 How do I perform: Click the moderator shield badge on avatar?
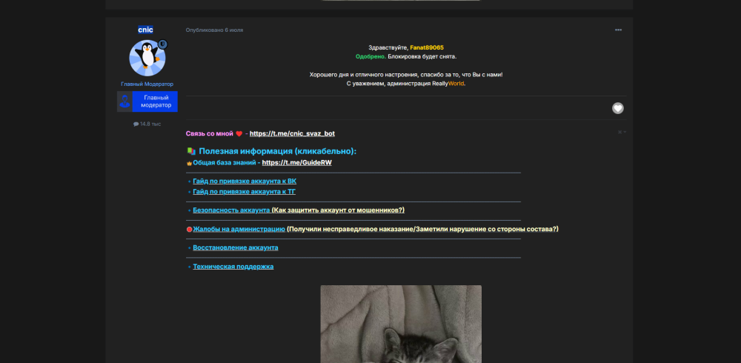162,44
